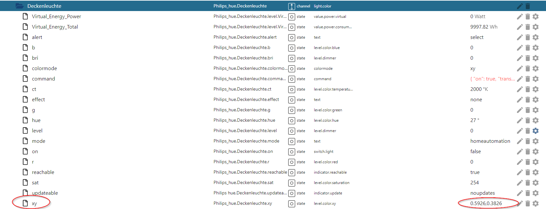Select the reachable tree item

click(x=43, y=172)
